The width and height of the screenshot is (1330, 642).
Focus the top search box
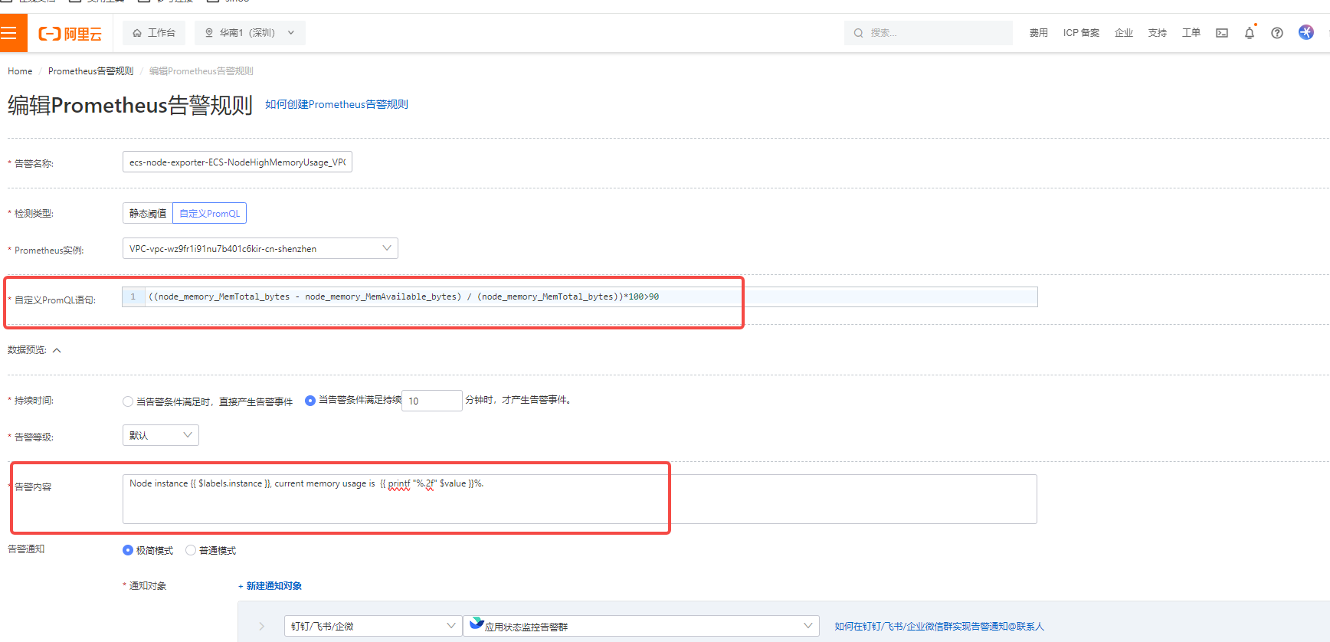[x=929, y=33]
